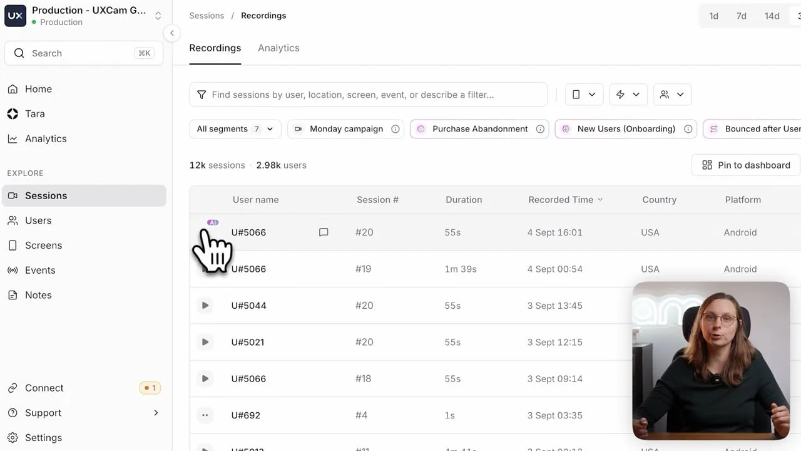This screenshot has width=801, height=451.
Task: Click the UXCam logo icon
Action: coord(16,16)
